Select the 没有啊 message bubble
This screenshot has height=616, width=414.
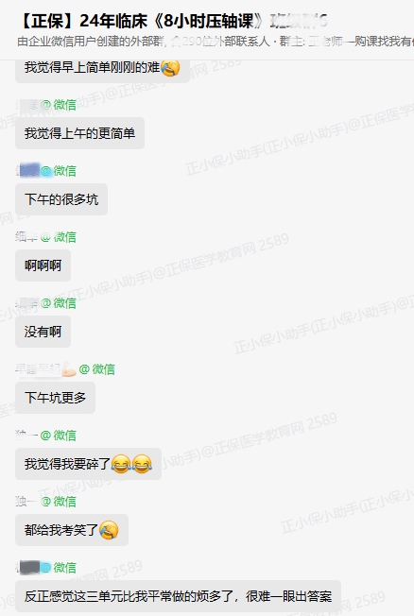point(43,332)
